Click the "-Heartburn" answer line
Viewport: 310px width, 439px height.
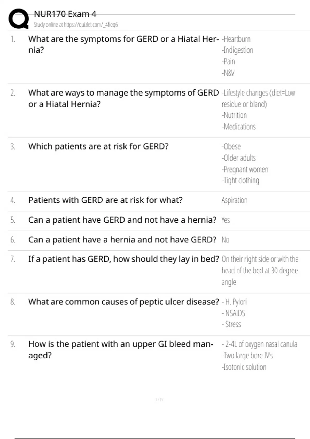click(x=236, y=39)
